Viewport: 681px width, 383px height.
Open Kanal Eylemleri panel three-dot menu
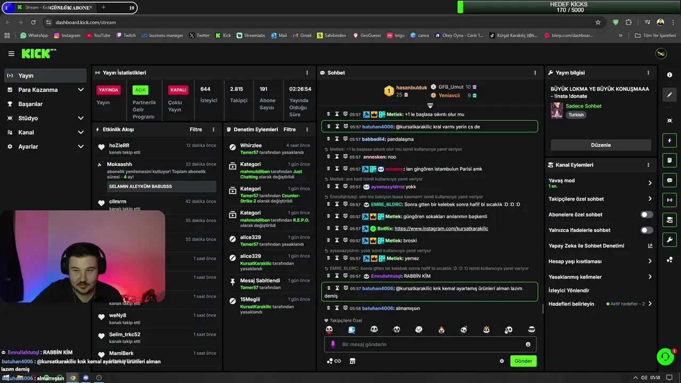point(648,165)
